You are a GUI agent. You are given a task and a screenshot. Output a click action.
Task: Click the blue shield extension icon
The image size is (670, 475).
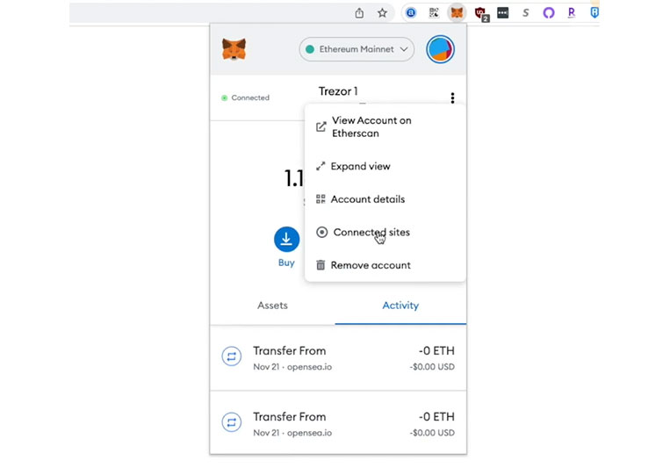click(x=594, y=13)
